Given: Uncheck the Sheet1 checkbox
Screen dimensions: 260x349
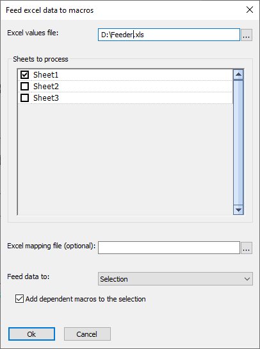Looking at the screenshot, I should click(25, 75).
